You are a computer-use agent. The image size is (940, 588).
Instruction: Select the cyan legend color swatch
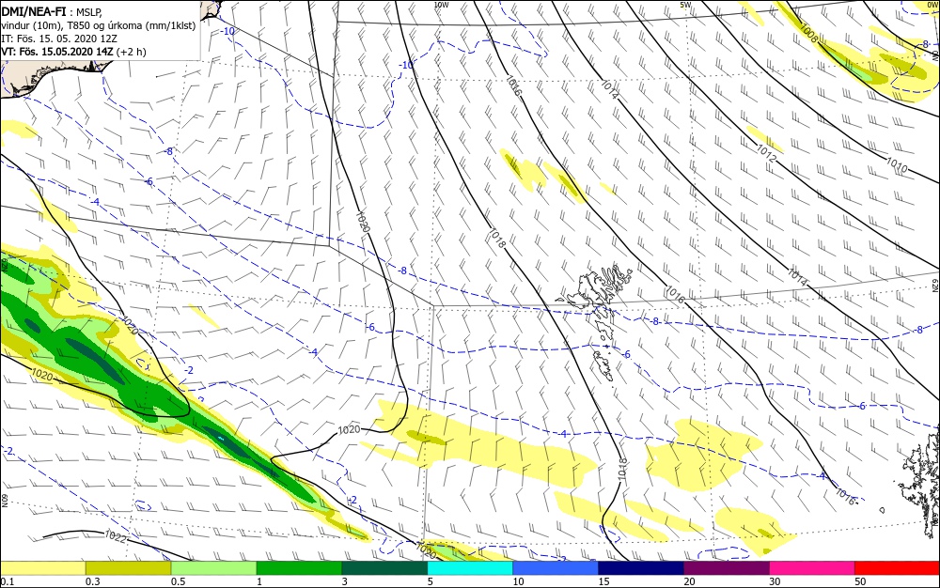click(470, 568)
